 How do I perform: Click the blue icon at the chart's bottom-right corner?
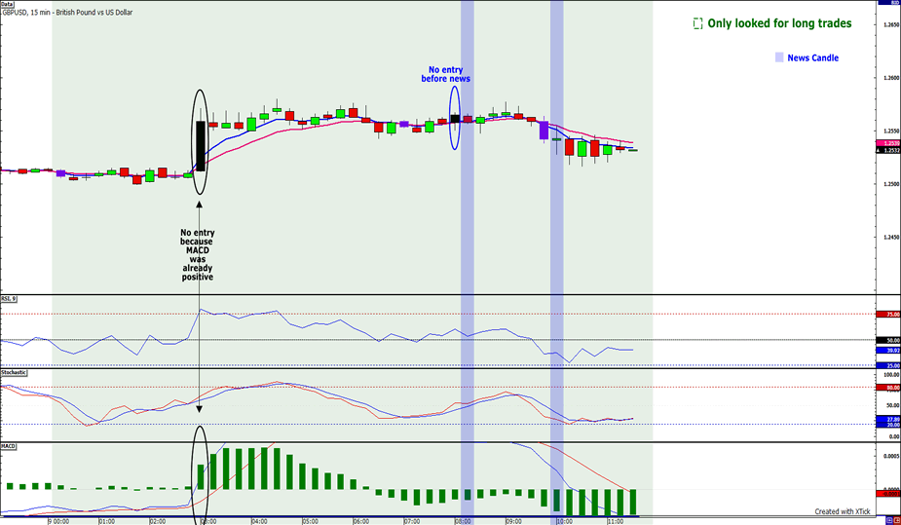[x=889, y=520]
